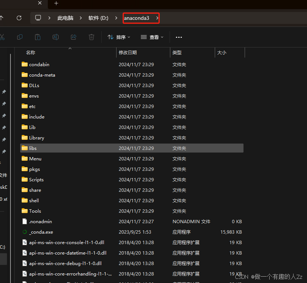307x283 pixels.
Task: Close the current Explorer tab
Action: (40, 3)
